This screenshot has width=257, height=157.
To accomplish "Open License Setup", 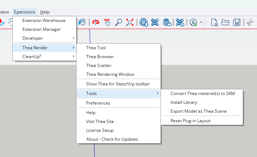I will point(119,130).
